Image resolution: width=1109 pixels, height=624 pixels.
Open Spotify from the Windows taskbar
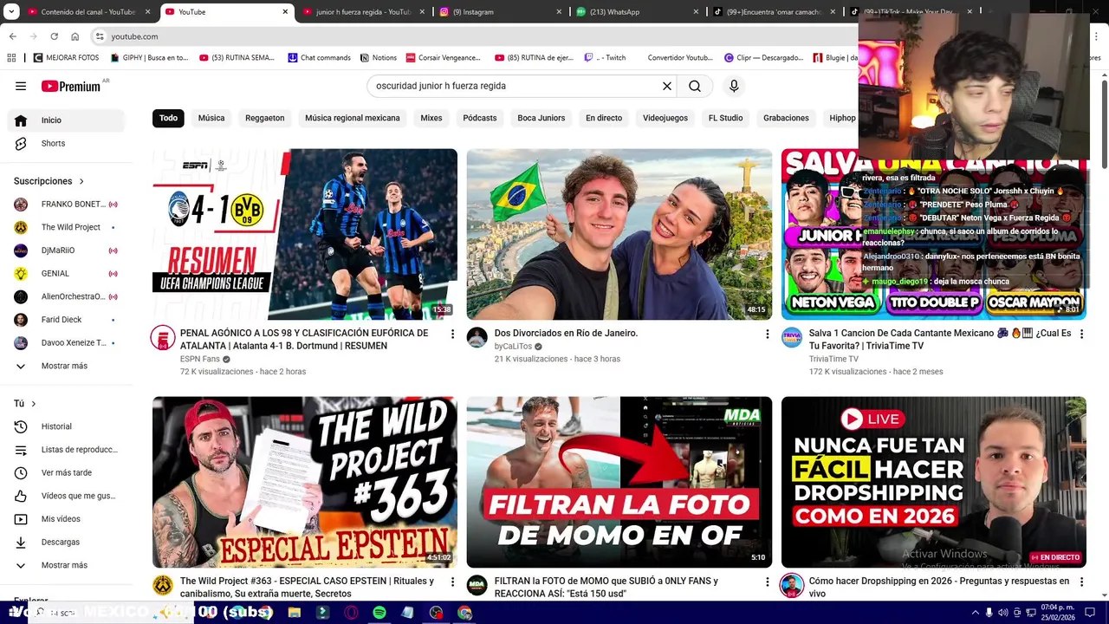[x=379, y=613]
